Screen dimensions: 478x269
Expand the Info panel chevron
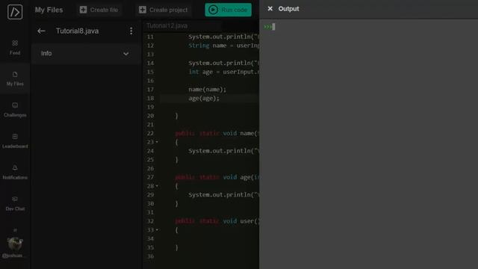coord(126,54)
